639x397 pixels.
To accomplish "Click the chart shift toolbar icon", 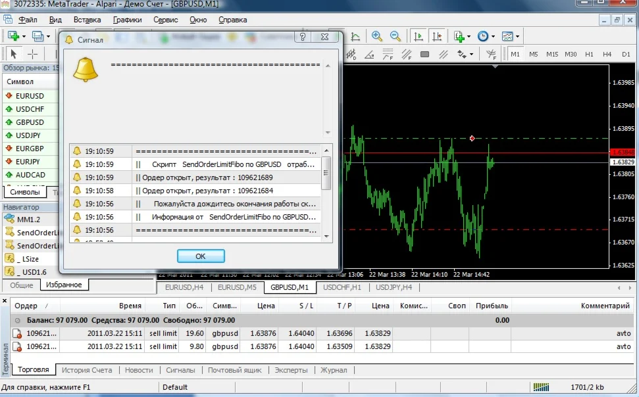I will point(436,37).
